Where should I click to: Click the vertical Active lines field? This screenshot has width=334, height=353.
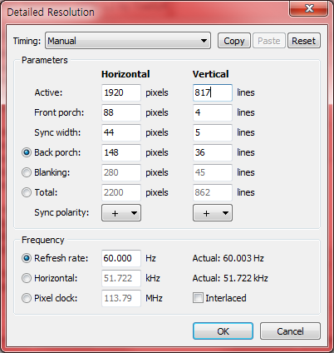pyautogui.click(x=213, y=92)
